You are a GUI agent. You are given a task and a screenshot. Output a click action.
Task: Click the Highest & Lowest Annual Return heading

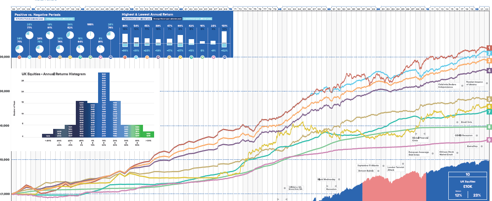click(147, 14)
